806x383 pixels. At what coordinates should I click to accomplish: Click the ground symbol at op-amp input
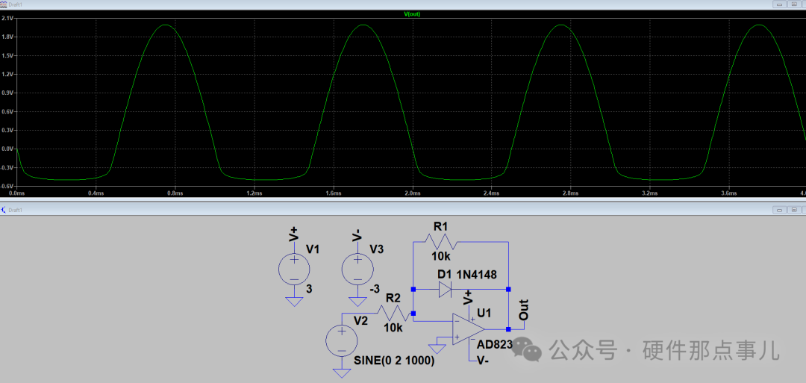[437, 348]
